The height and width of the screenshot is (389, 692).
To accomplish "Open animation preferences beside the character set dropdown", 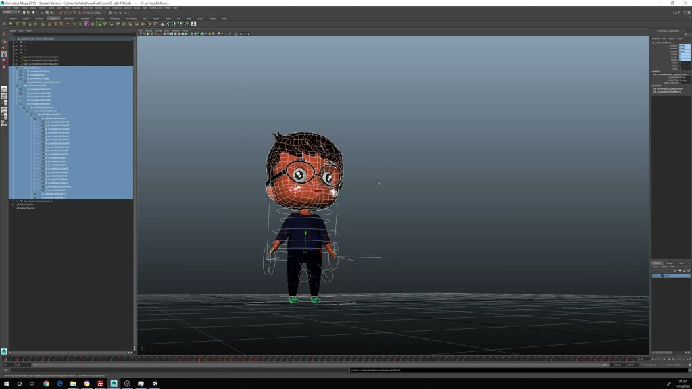I will (x=689, y=365).
